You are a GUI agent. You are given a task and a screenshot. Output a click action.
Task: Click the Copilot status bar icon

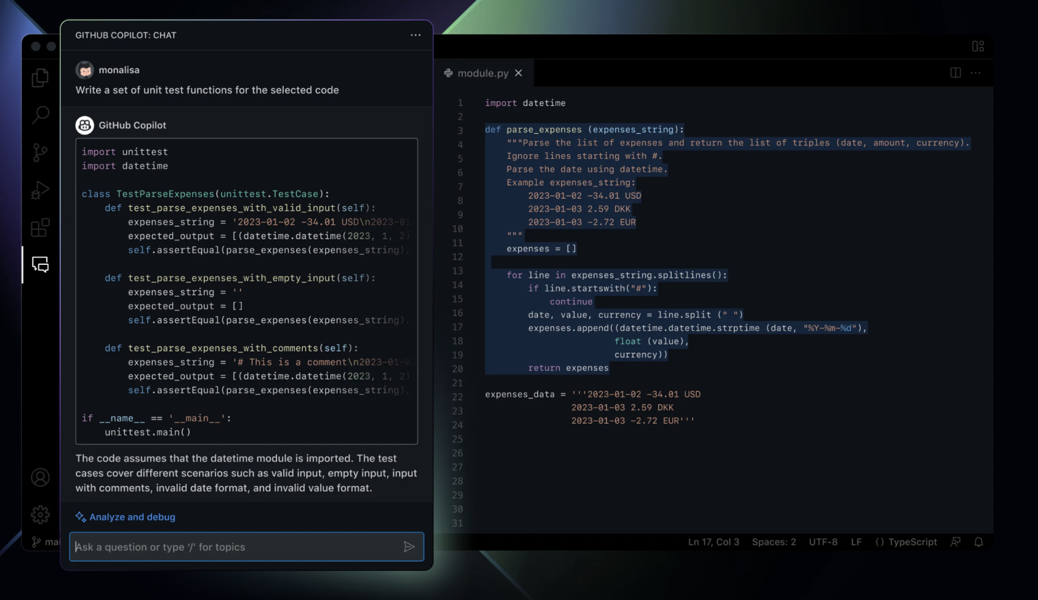tap(955, 541)
